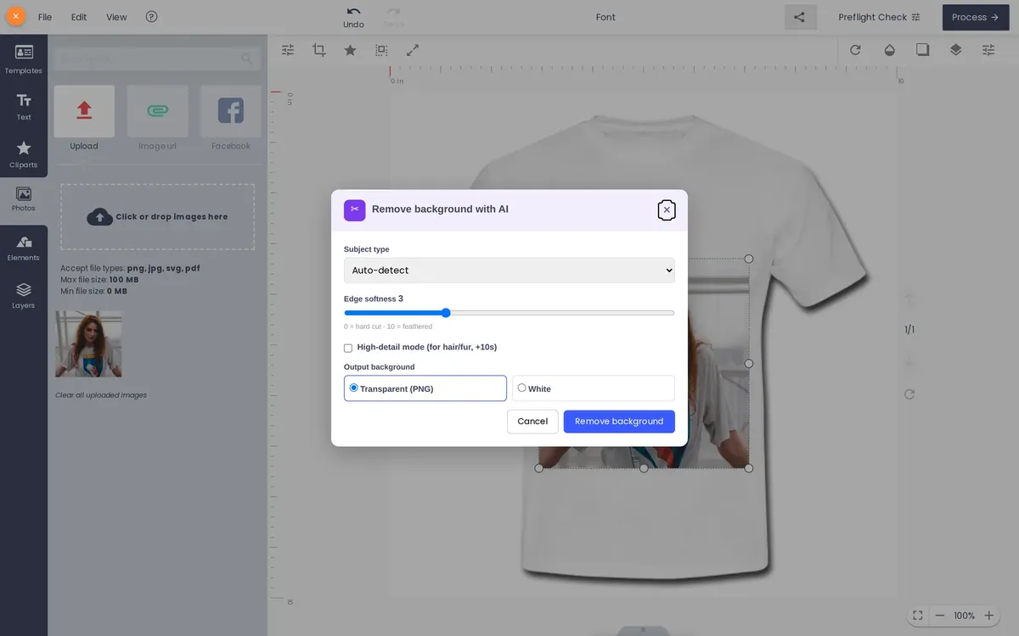Image resolution: width=1019 pixels, height=636 pixels.
Task: Click the purple scissors icon in the dialog header
Action: pos(355,209)
